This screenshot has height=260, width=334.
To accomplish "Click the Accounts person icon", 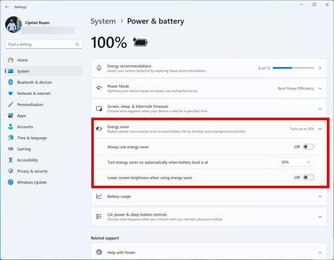I will point(10,126).
